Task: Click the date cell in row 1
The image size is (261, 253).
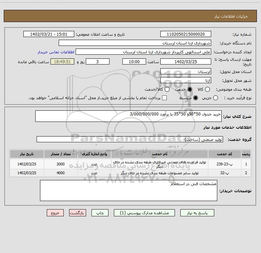Action: coord(27,164)
